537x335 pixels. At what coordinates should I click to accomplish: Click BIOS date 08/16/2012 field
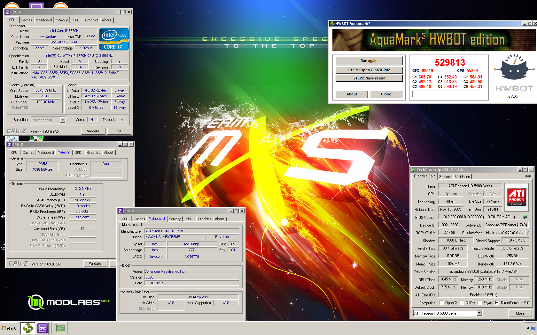click(x=191, y=283)
